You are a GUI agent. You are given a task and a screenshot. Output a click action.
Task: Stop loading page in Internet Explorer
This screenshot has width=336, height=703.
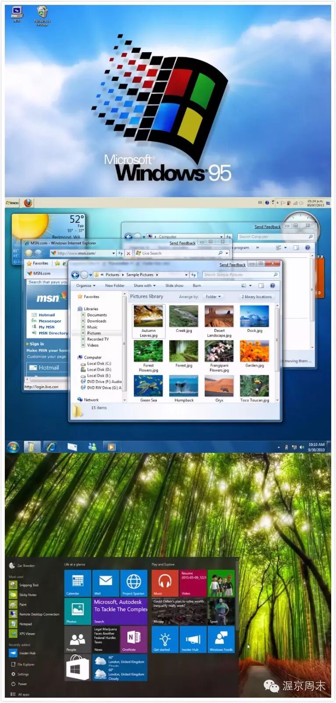click(129, 253)
